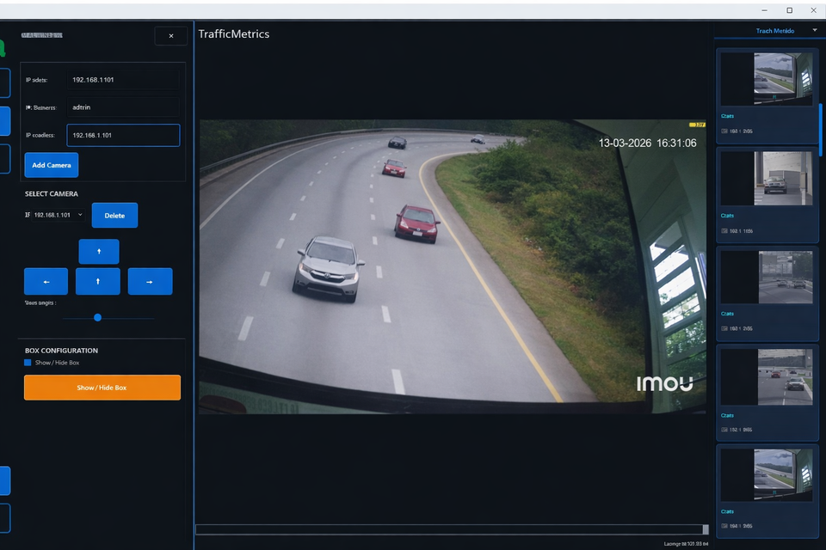Click the username field containing 'adtrin'

[123, 107]
